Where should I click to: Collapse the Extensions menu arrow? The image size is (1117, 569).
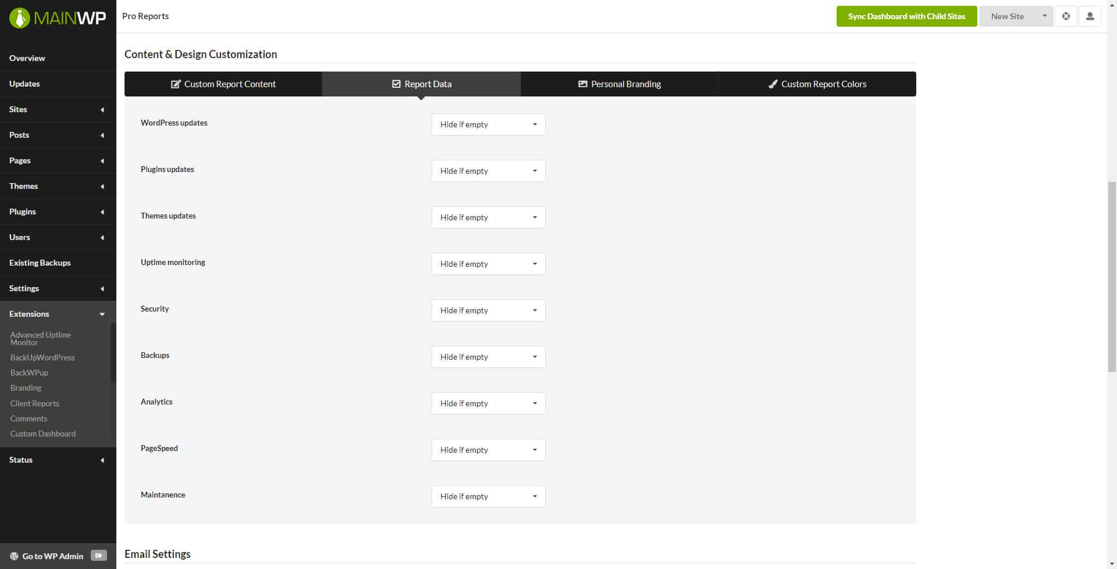point(102,314)
